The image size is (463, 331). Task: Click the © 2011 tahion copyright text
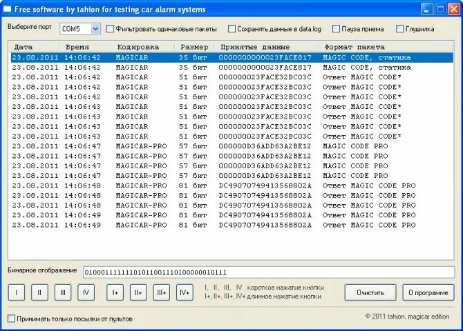pos(407,317)
